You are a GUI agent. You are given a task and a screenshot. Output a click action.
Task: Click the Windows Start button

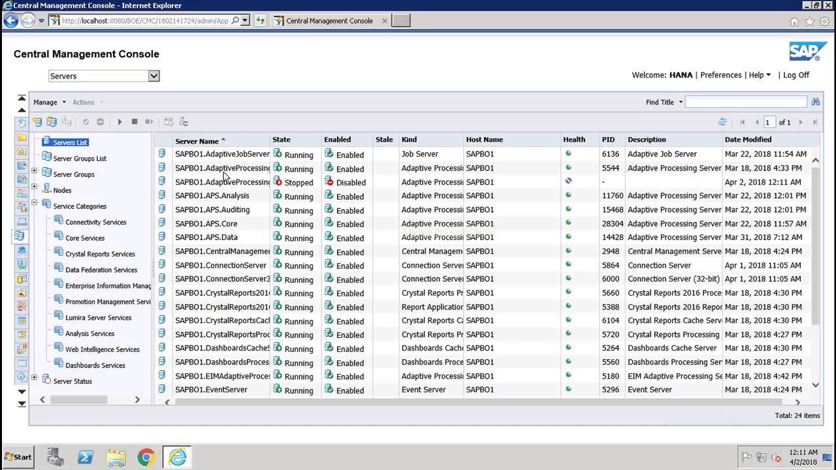point(17,458)
